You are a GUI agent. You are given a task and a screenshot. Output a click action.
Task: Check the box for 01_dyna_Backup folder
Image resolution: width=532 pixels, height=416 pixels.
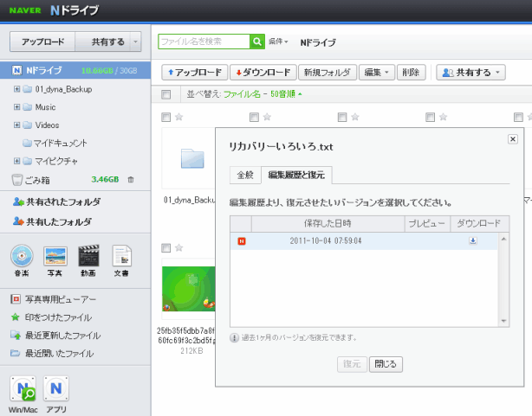(165, 118)
